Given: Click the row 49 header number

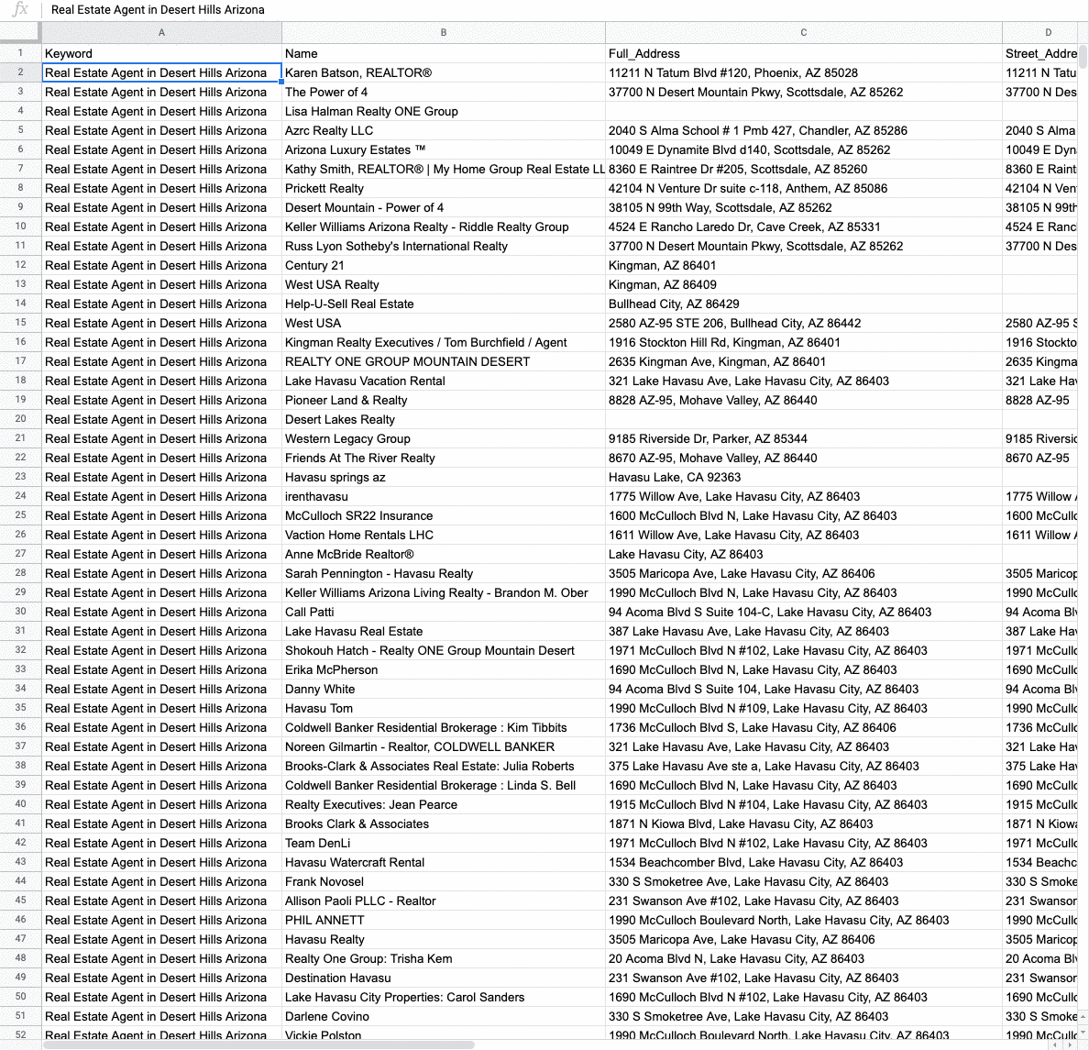Looking at the screenshot, I should pos(20,977).
